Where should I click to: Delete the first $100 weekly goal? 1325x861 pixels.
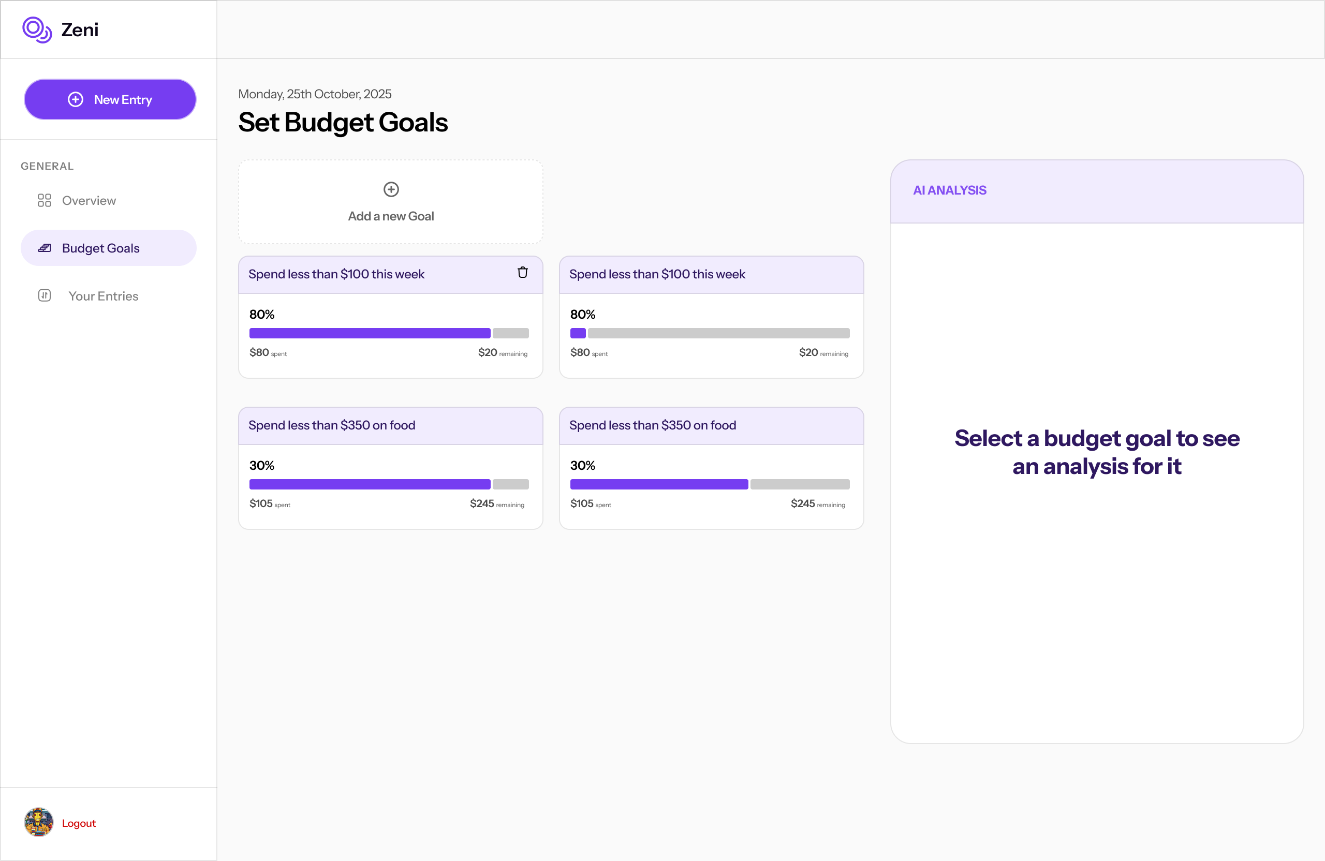click(x=522, y=273)
